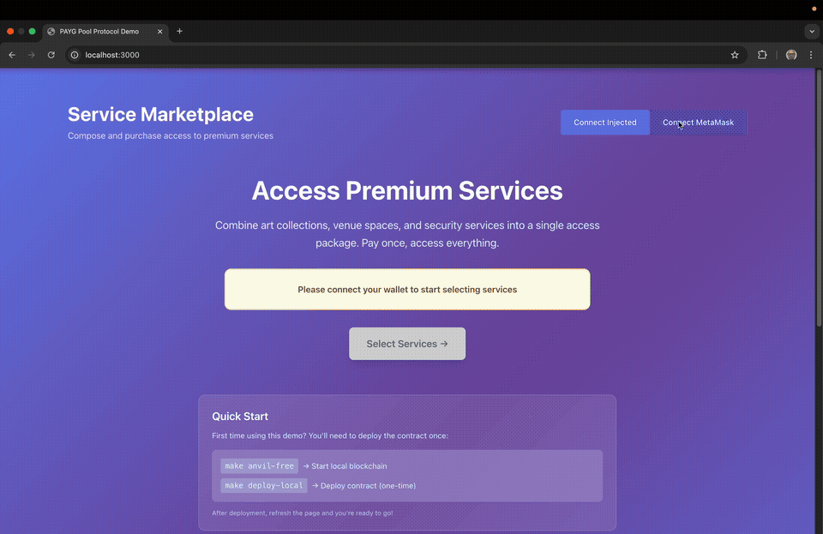The height and width of the screenshot is (534, 823).
Task: Navigate forward using the forward arrow
Action: (x=31, y=54)
